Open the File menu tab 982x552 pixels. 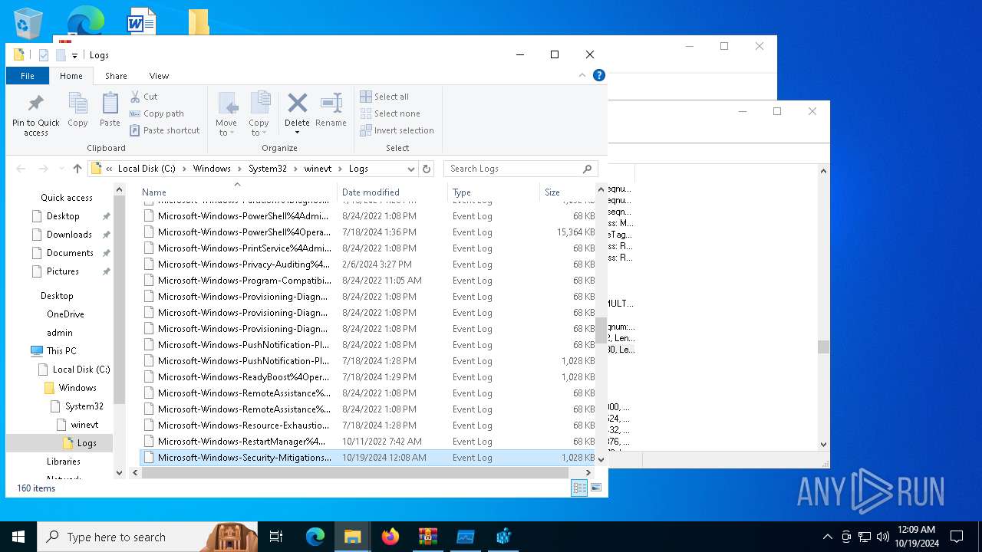click(28, 76)
